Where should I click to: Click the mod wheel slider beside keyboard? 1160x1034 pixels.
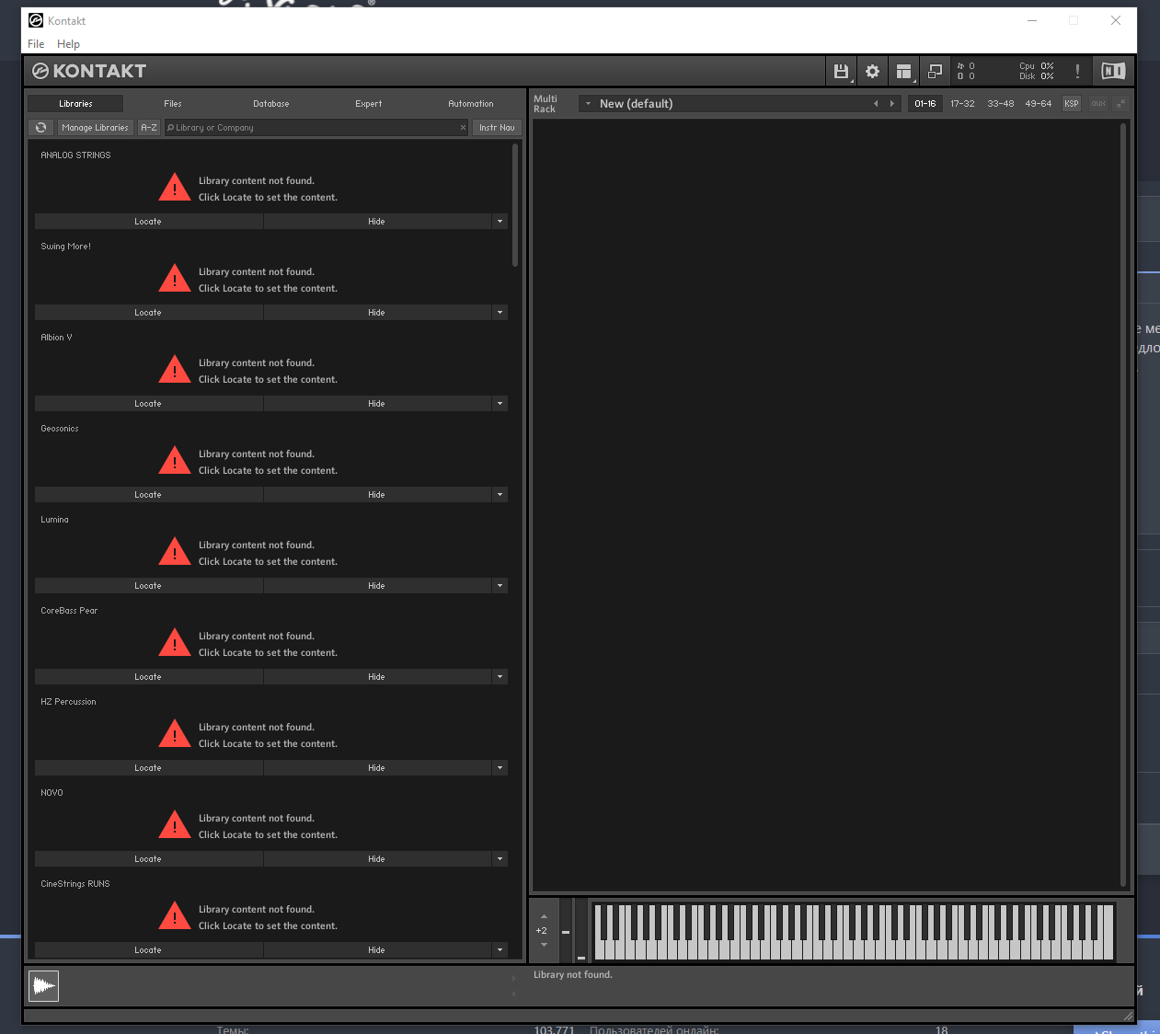(580, 931)
